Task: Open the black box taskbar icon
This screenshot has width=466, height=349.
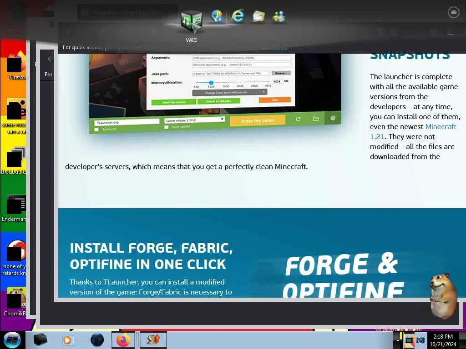Action: tap(40, 340)
